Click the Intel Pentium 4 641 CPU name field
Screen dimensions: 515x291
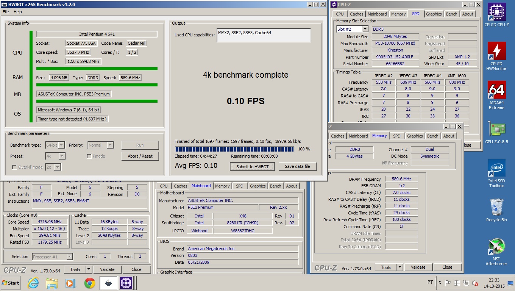pyautogui.click(x=97, y=34)
